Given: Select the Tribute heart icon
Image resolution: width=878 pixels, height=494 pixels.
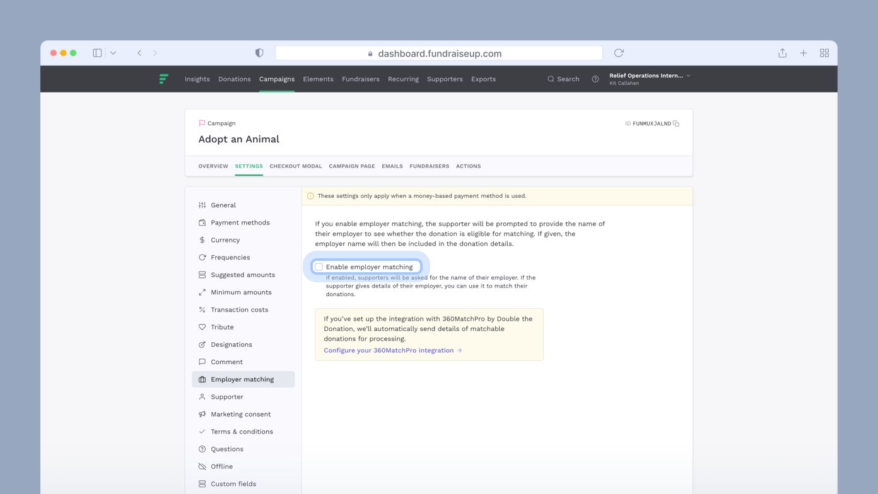Looking at the screenshot, I should point(201,326).
